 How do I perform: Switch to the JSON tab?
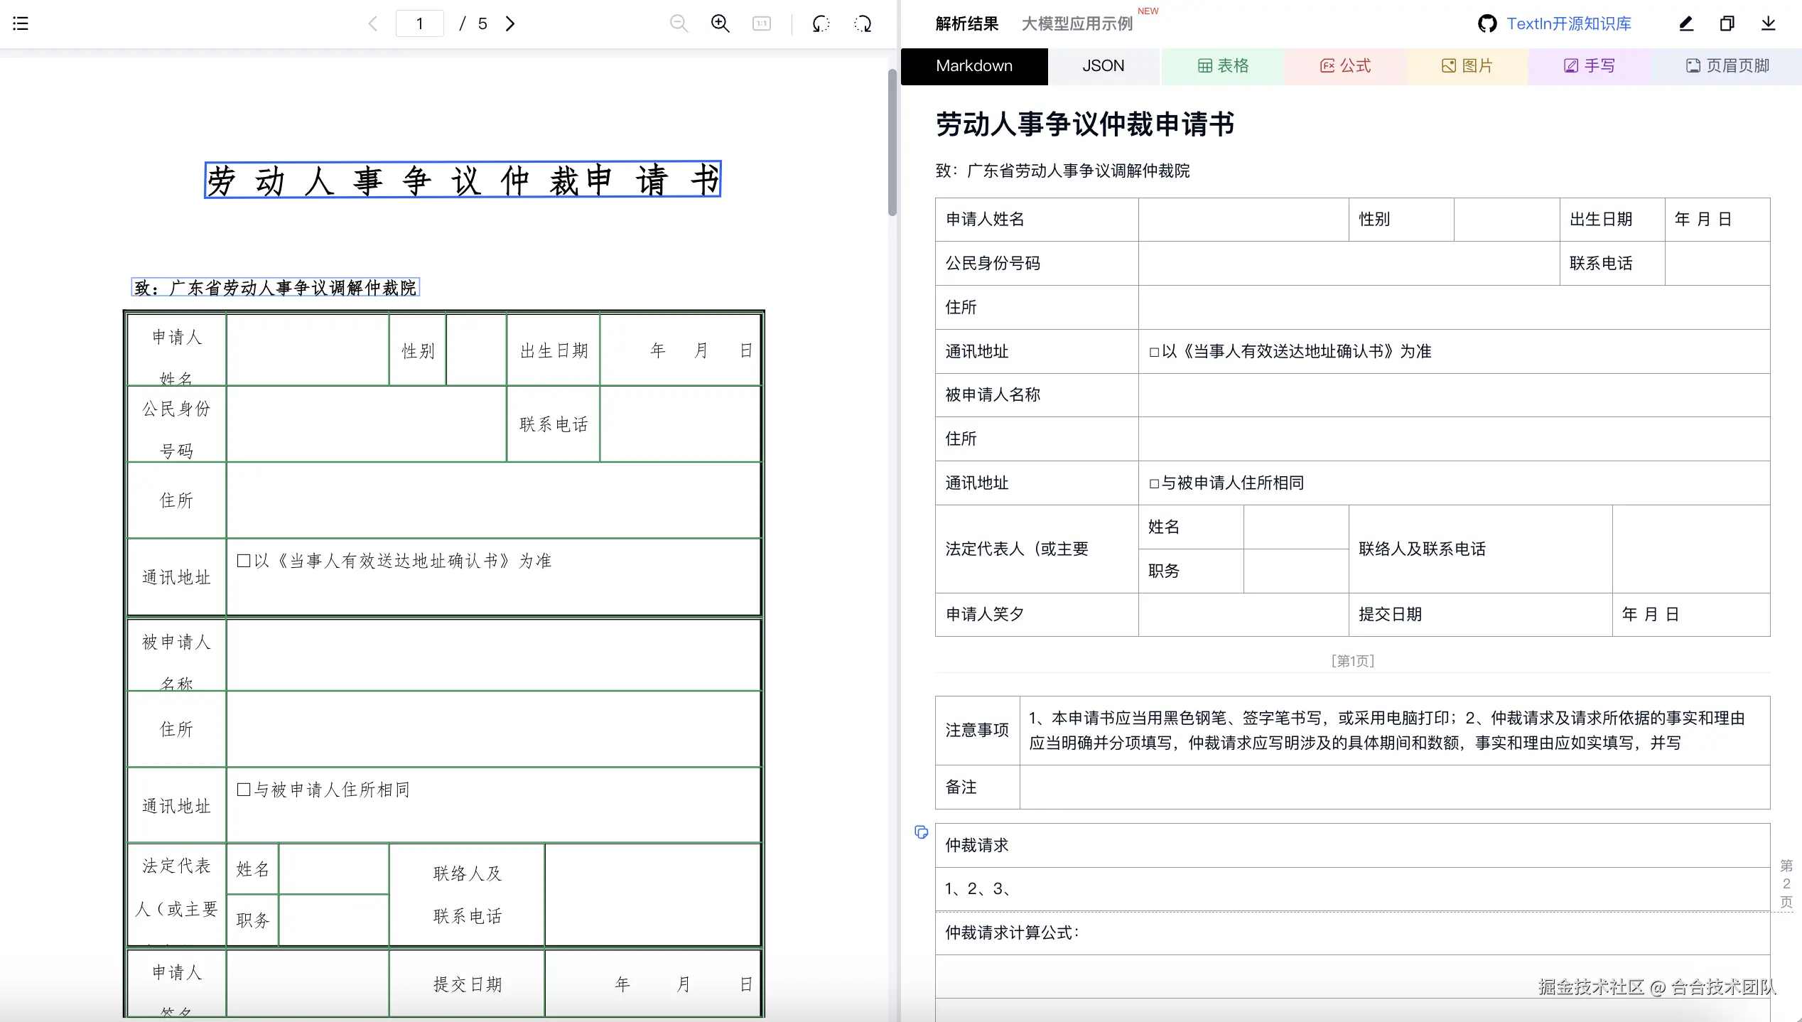(x=1103, y=66)
